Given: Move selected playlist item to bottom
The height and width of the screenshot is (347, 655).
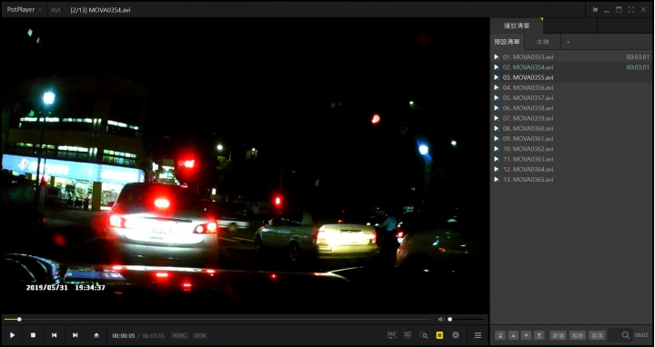Looking at the screenshot, I should click(x=539, y=335).
